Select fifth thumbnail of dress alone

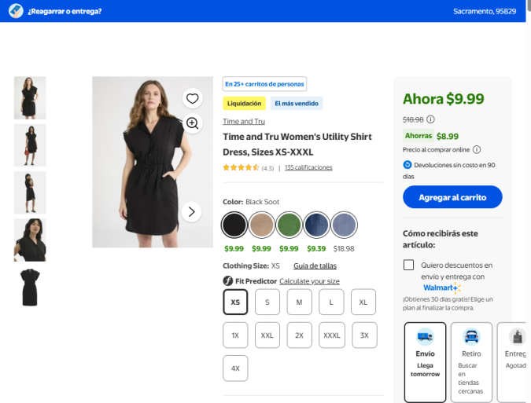click(x=30, y=287)
